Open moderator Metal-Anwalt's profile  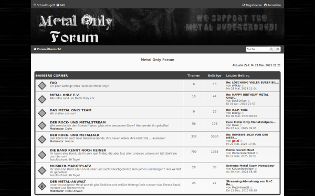click(73, 191)
